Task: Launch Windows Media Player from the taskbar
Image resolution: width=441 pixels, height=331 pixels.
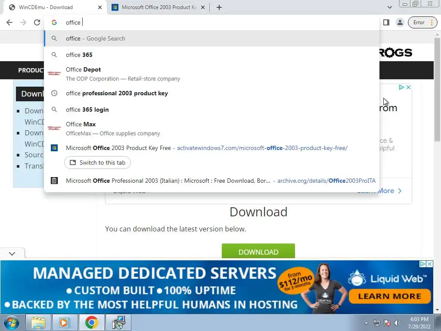Action: [65, 323]
